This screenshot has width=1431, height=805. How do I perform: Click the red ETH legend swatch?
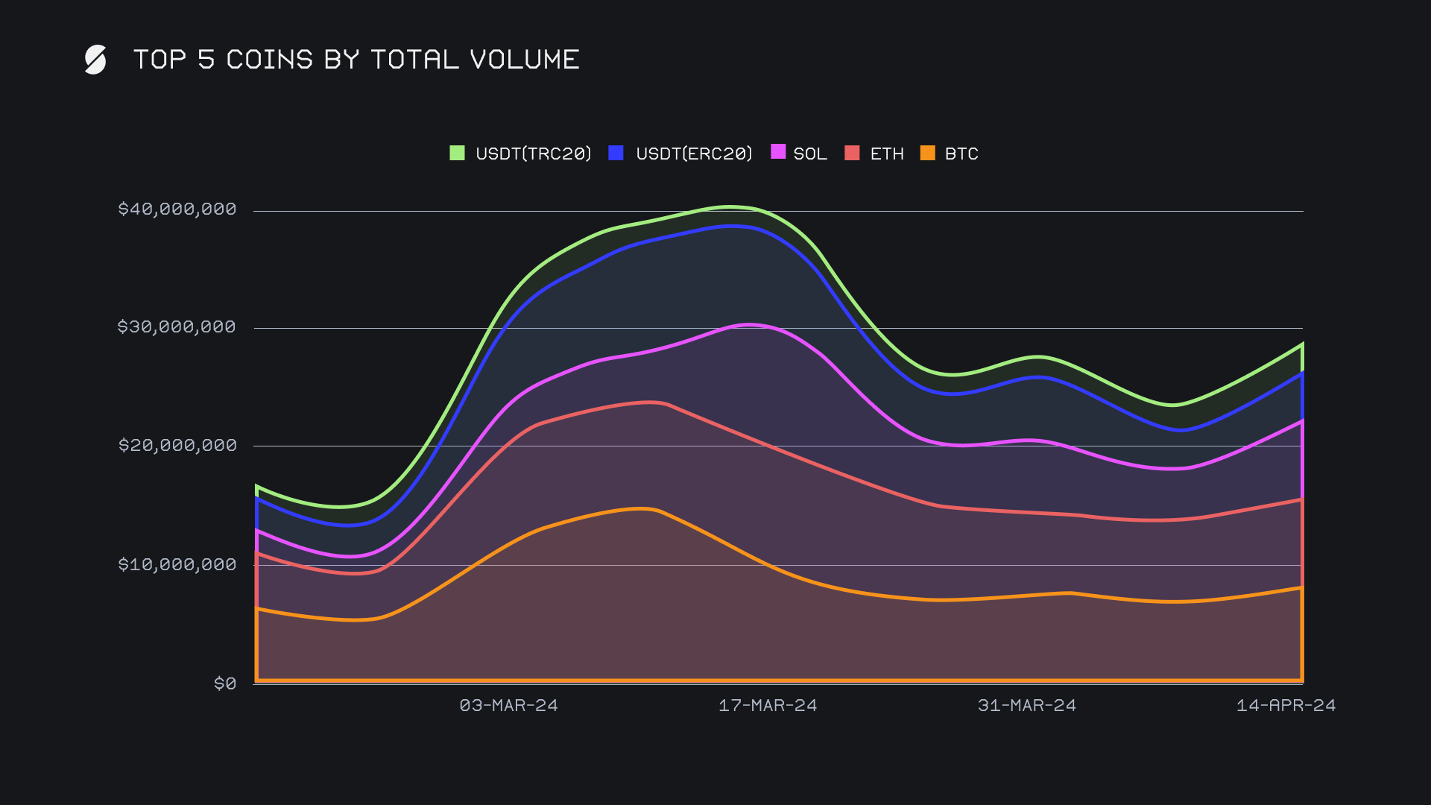852,153
